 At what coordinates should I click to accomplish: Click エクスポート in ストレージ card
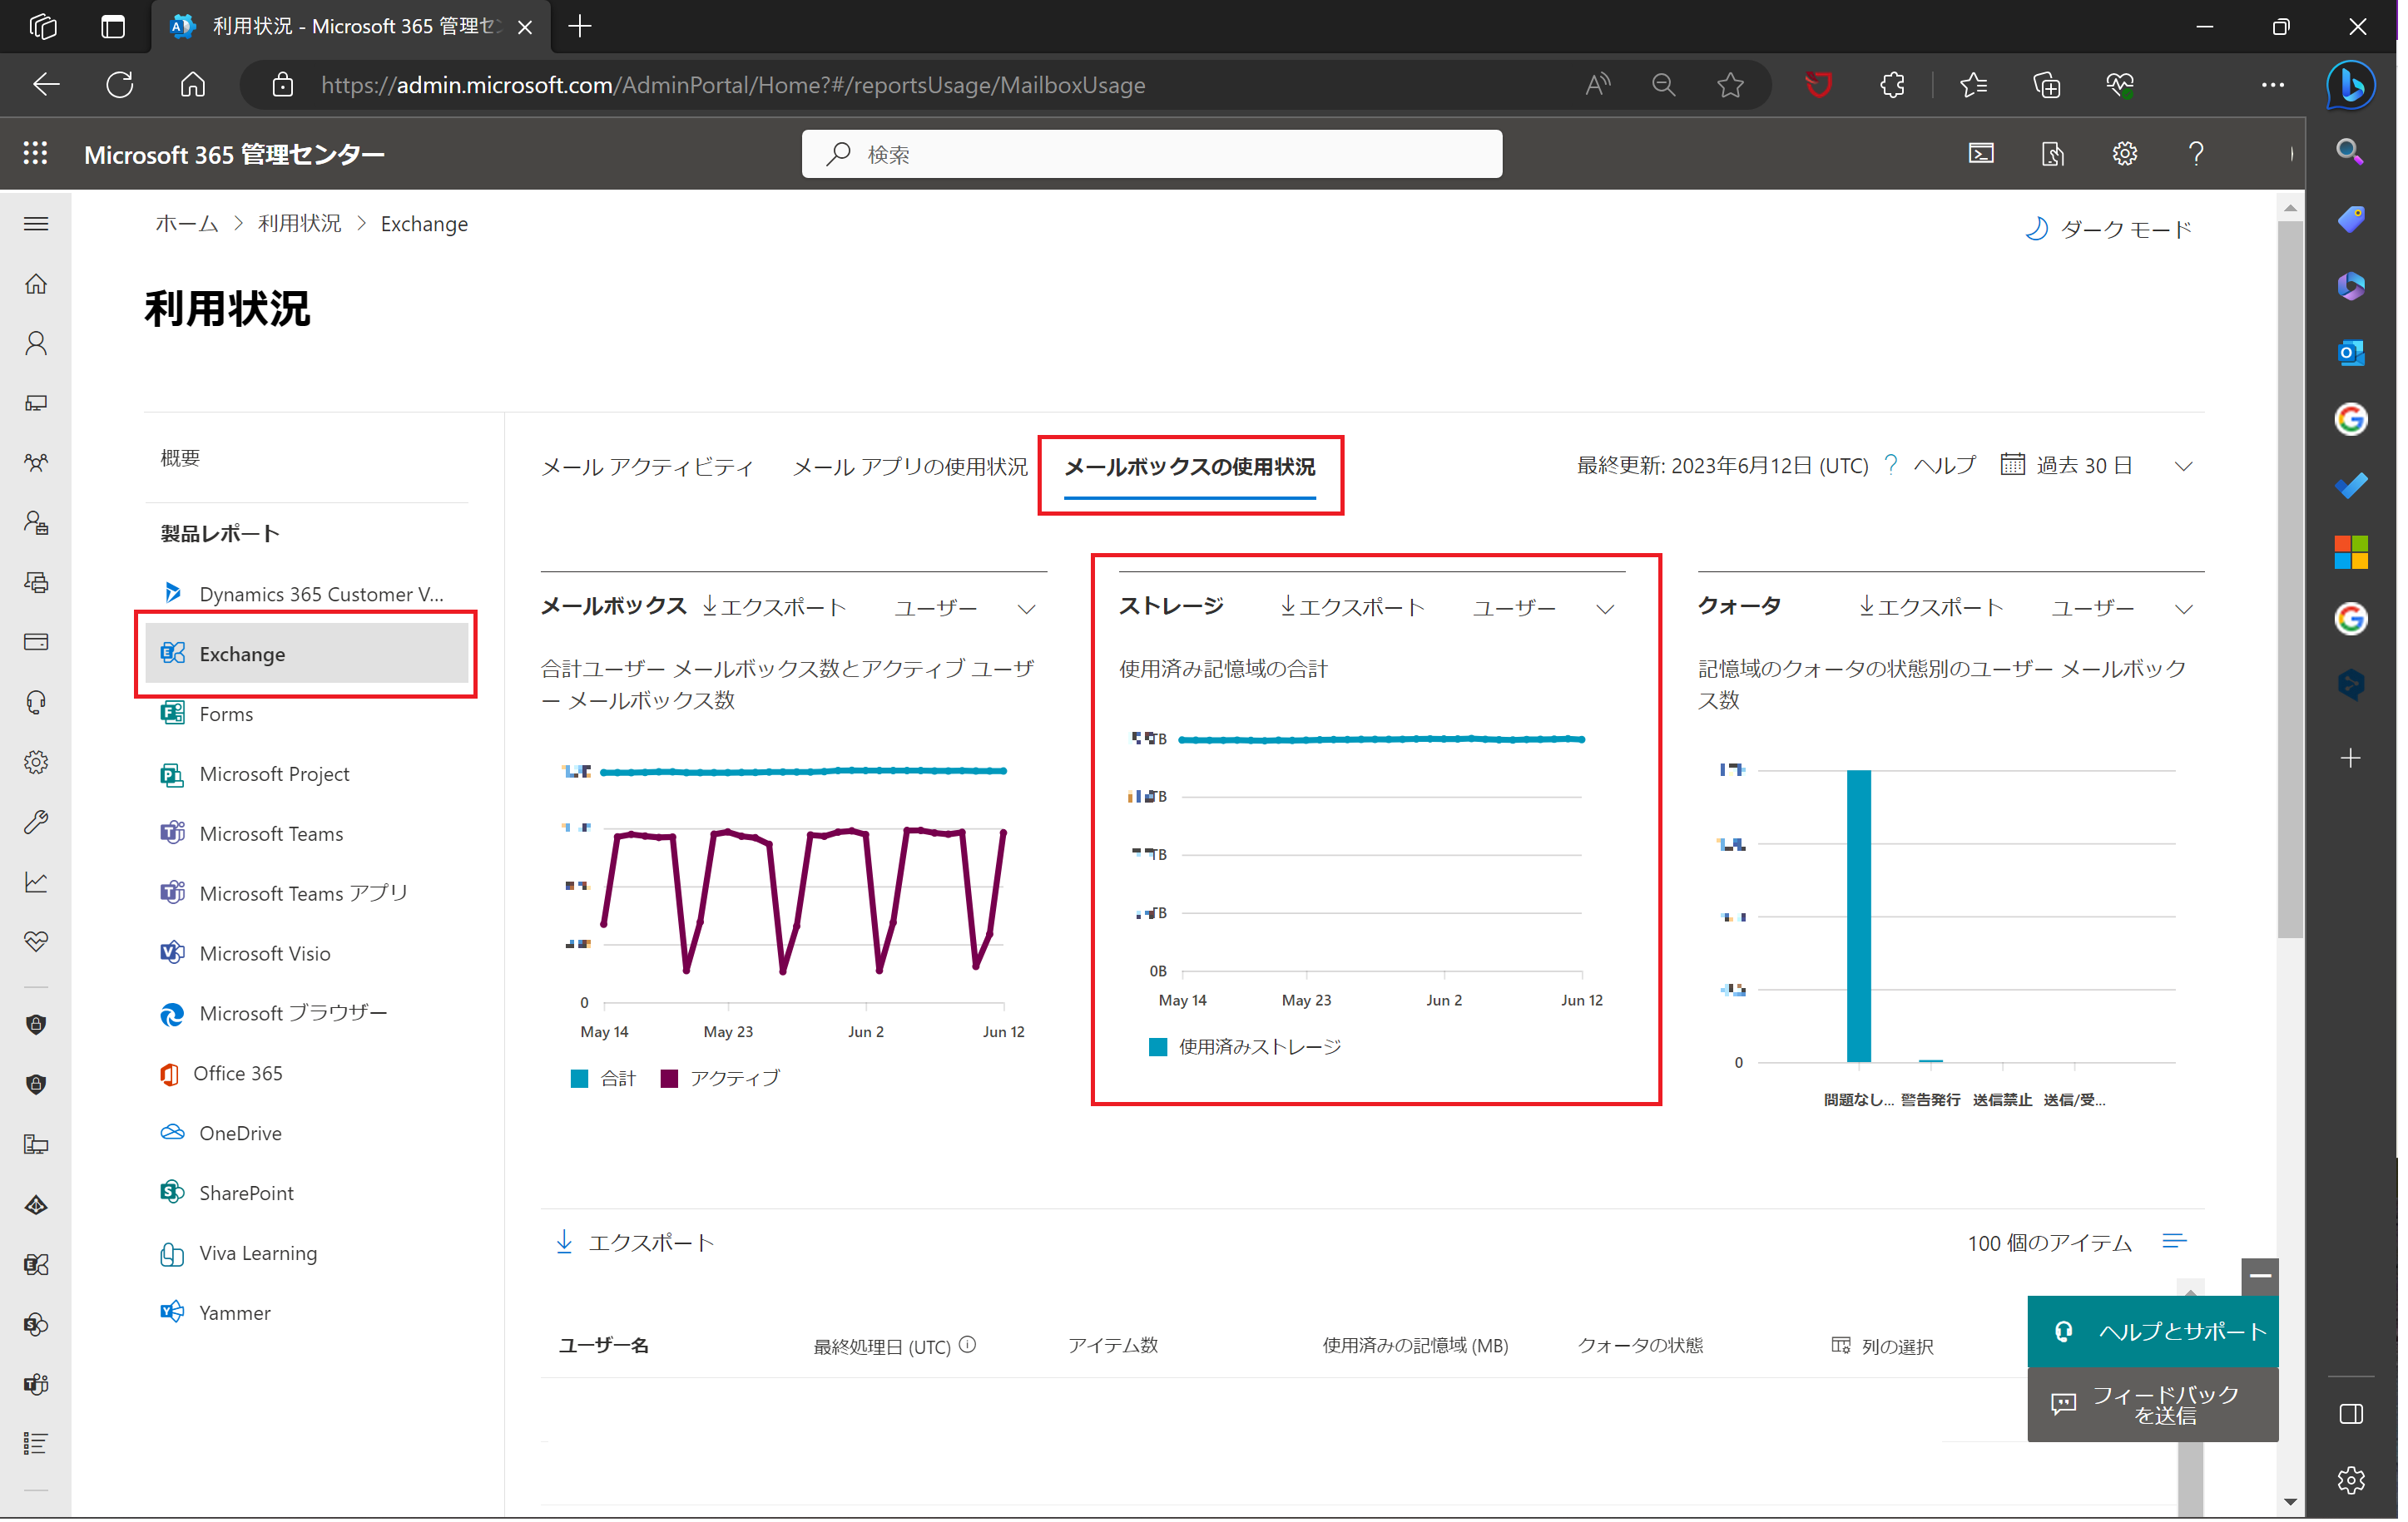[1353, 608]
